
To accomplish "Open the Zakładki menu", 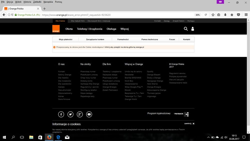I will tap(37, 2).
